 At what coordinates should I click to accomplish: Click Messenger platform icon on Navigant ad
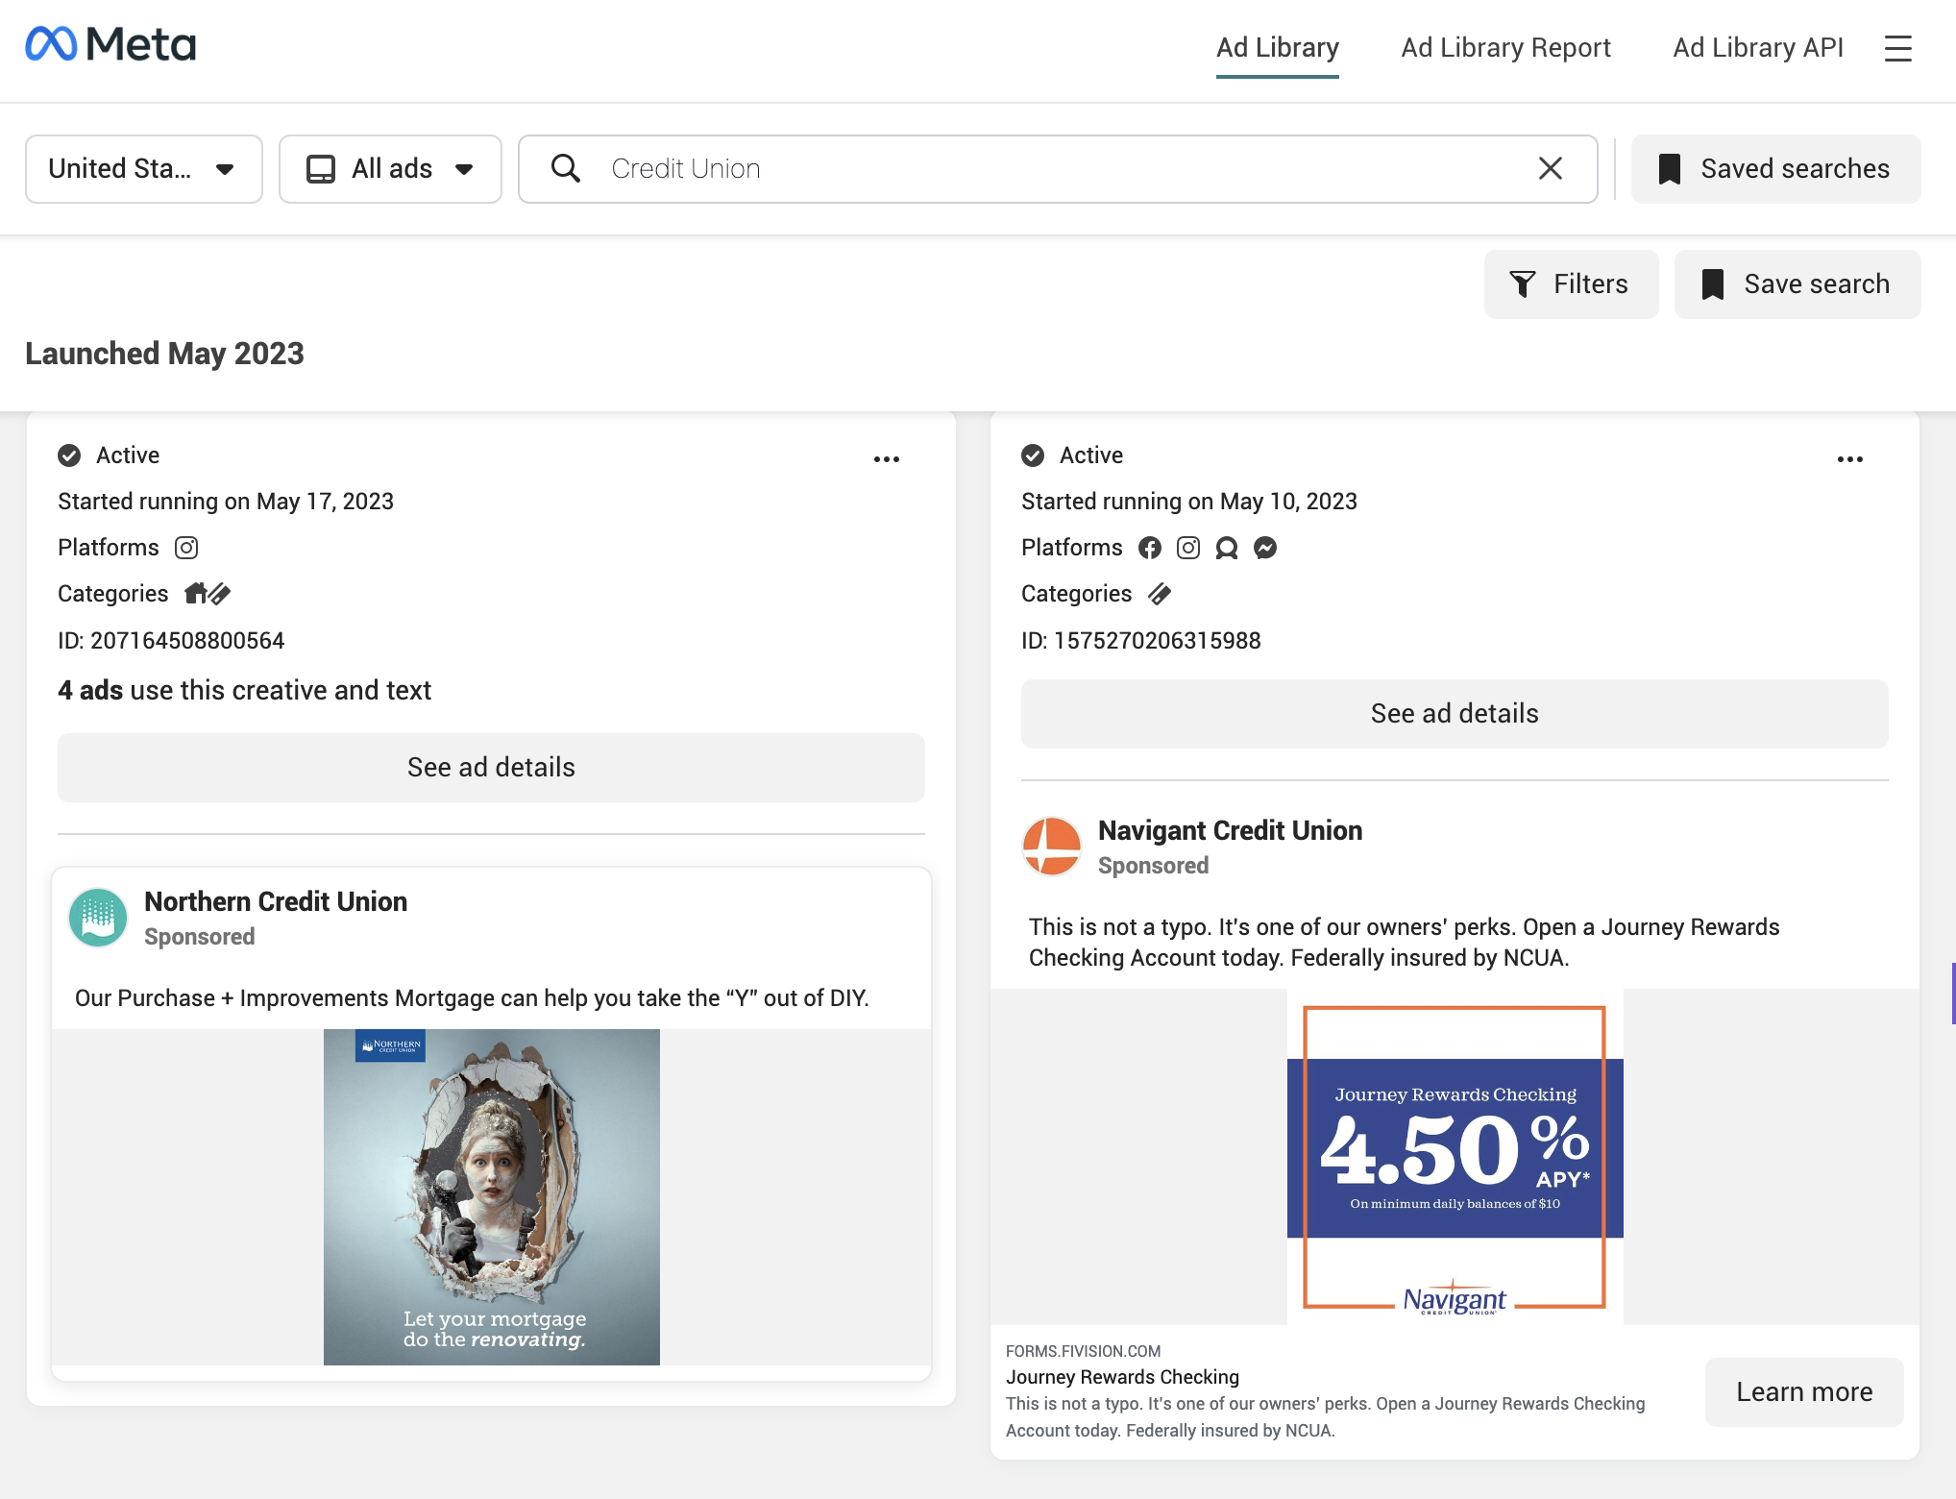(x=1265, y=548)
